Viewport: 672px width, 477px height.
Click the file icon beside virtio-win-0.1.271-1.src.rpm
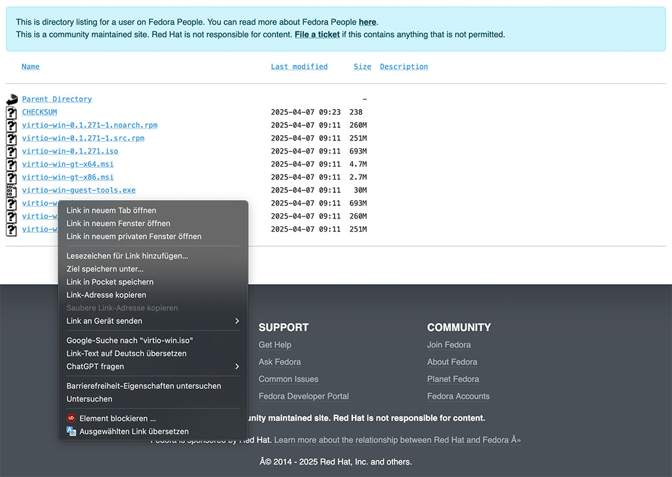12,138
